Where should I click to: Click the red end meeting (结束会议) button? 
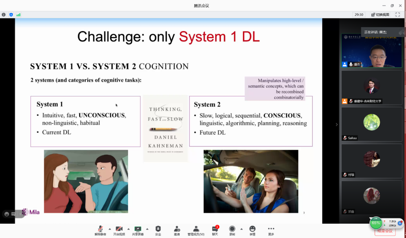[385, 231]
